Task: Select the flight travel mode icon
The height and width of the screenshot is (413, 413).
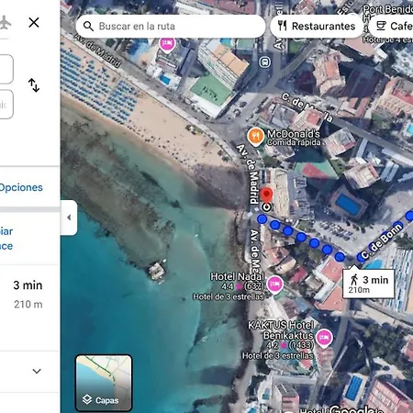Action: tap(5, 23)
